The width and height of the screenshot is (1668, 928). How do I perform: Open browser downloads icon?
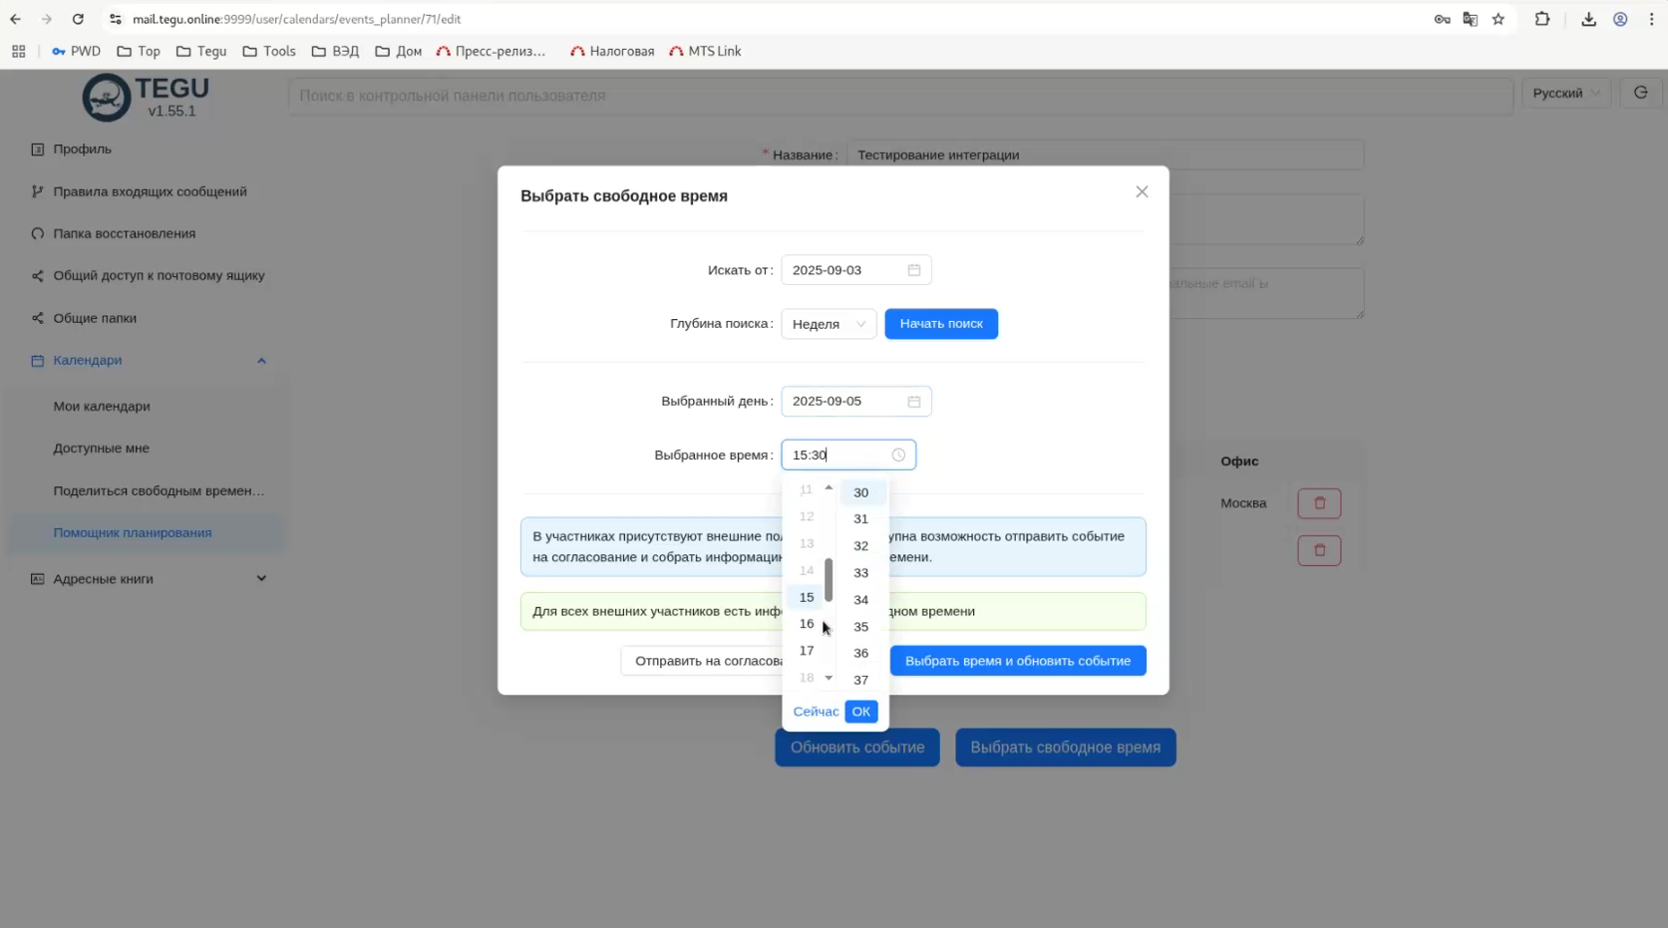pyautogui.click(x=1588, y=19)
